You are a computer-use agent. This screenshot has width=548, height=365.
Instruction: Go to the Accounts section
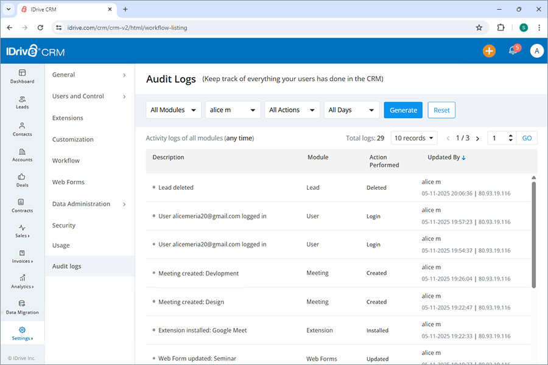22,156
